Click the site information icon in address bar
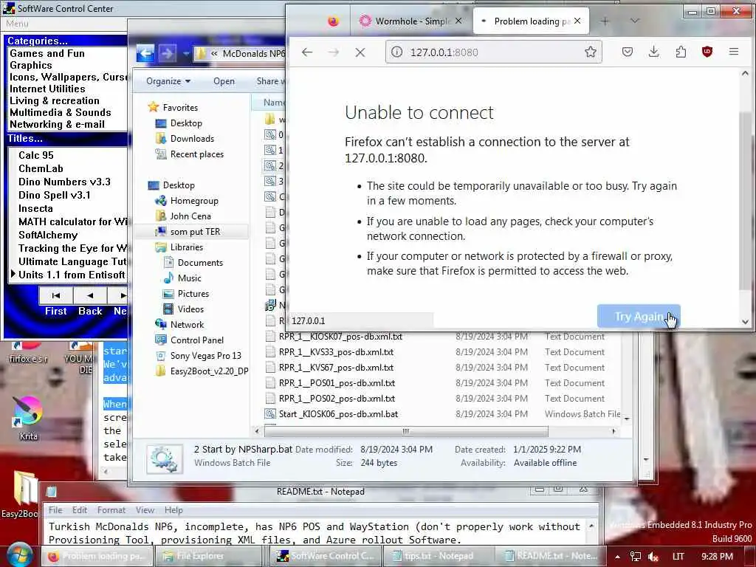The height and width of the screenshot is (567, 756). point(396,52)
